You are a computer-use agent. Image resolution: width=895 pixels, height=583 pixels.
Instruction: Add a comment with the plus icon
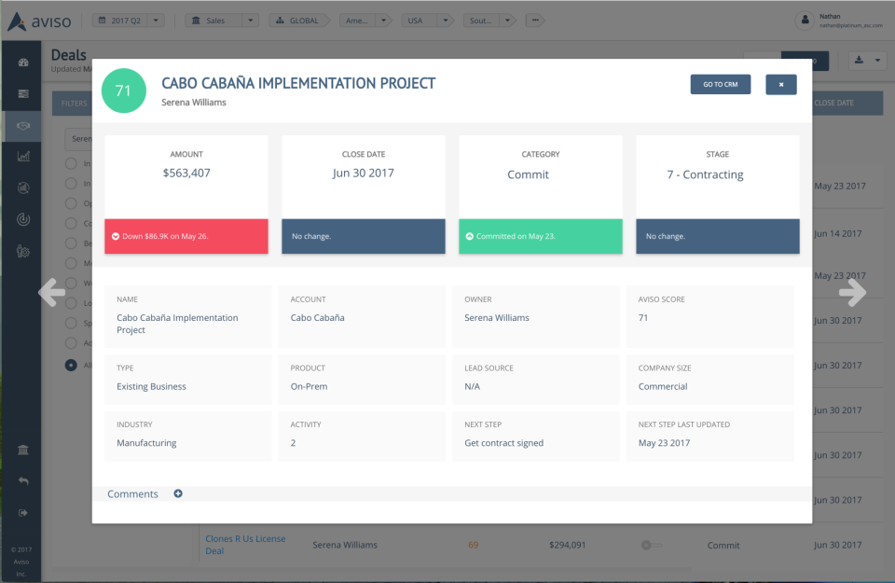click(178, 493)
